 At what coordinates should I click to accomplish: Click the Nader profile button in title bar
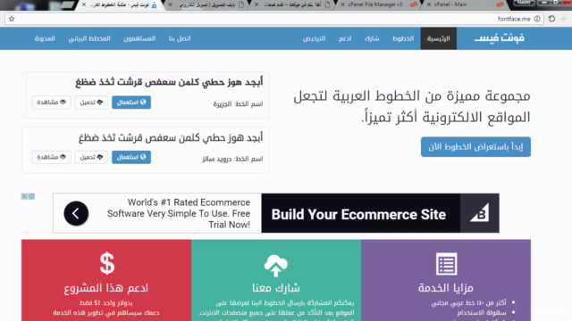tap(525, 3)
